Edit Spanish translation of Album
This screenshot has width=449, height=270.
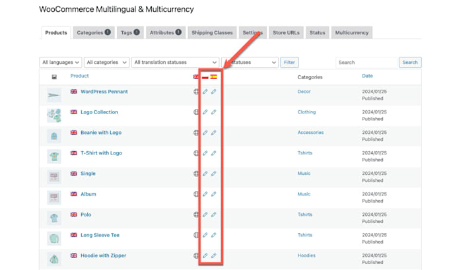click(214, 194)
